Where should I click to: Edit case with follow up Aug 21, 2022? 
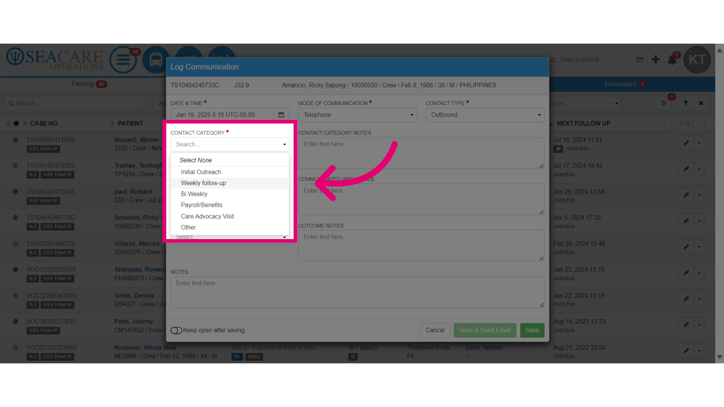686,351
